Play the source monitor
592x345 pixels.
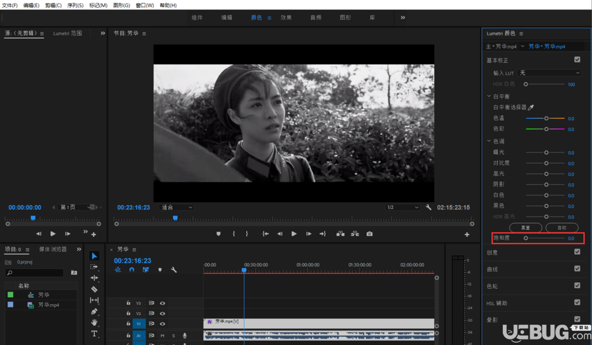tap(53, 234)
